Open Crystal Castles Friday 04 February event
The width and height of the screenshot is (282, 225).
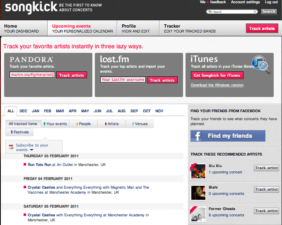pos(89,189)
